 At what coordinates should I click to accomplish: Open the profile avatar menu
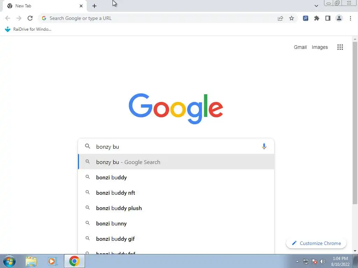(x=339, y=18)
